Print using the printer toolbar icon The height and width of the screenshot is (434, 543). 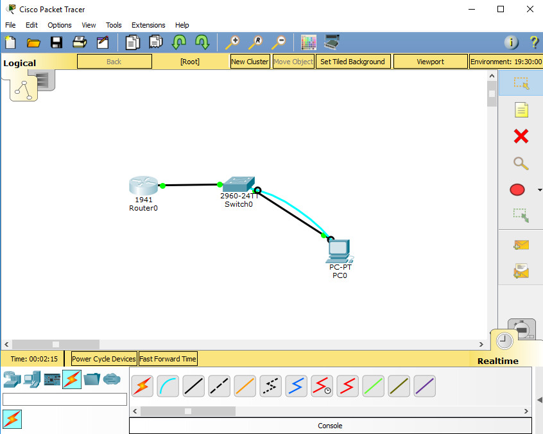80,42
